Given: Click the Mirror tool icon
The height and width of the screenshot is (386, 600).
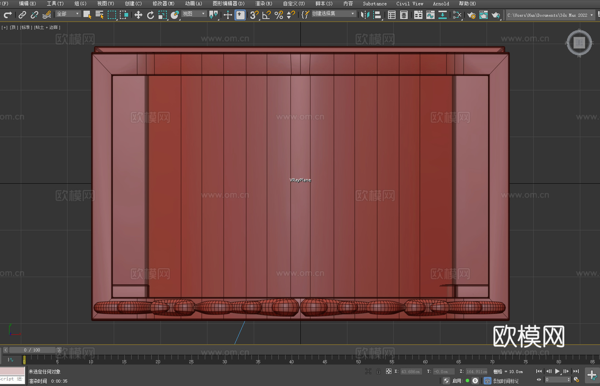Looking at the screenshot, I should click(x=365, y=15).
